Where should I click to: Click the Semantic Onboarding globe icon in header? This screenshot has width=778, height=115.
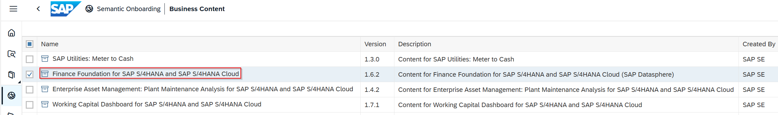(89, 9)
